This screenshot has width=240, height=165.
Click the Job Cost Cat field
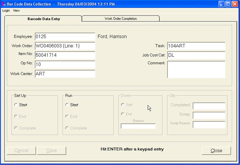(196, 55)
